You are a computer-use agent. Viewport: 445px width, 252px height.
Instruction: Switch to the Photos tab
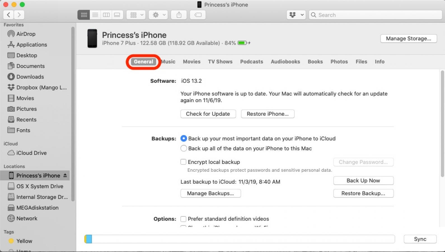click(339, 62)
